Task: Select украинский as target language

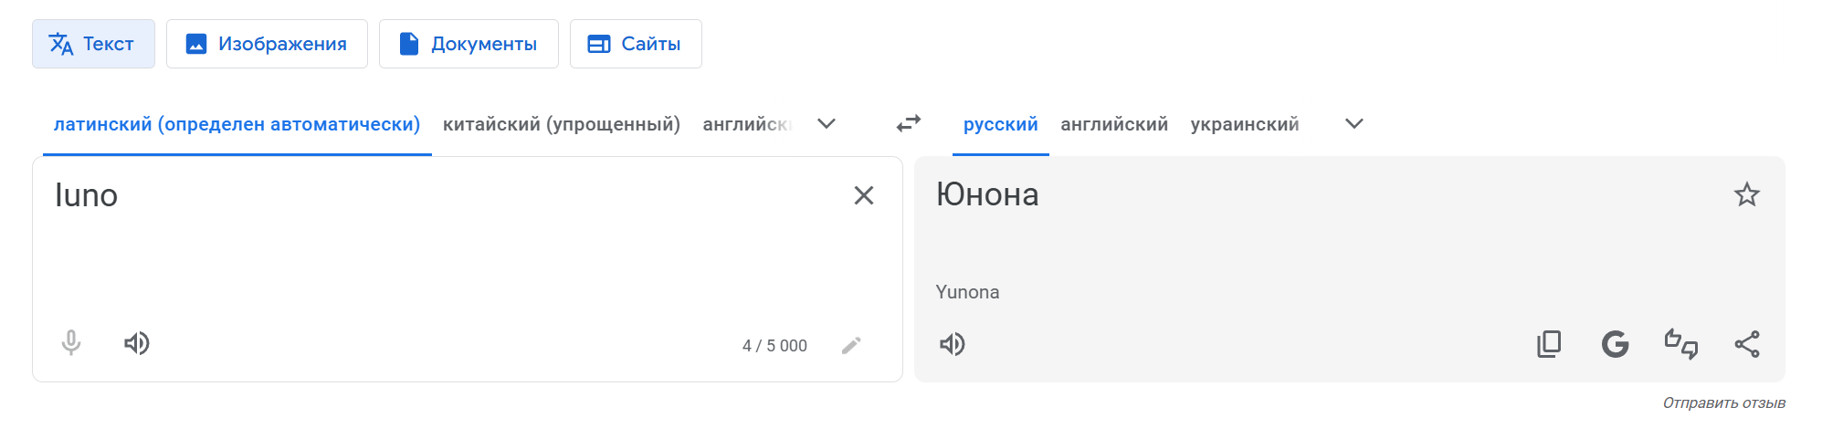Action: pos(1244,124)
